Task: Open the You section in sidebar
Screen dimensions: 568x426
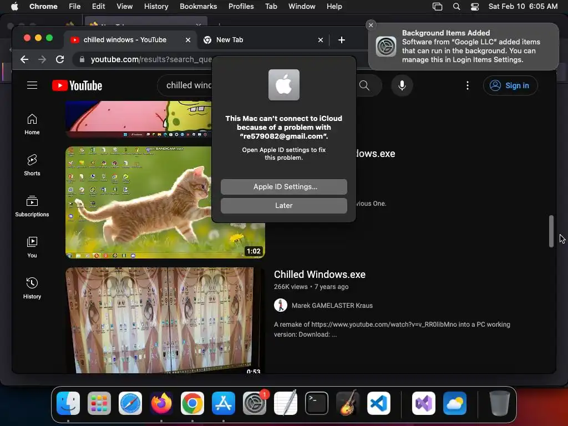Action: pos(32,247)
